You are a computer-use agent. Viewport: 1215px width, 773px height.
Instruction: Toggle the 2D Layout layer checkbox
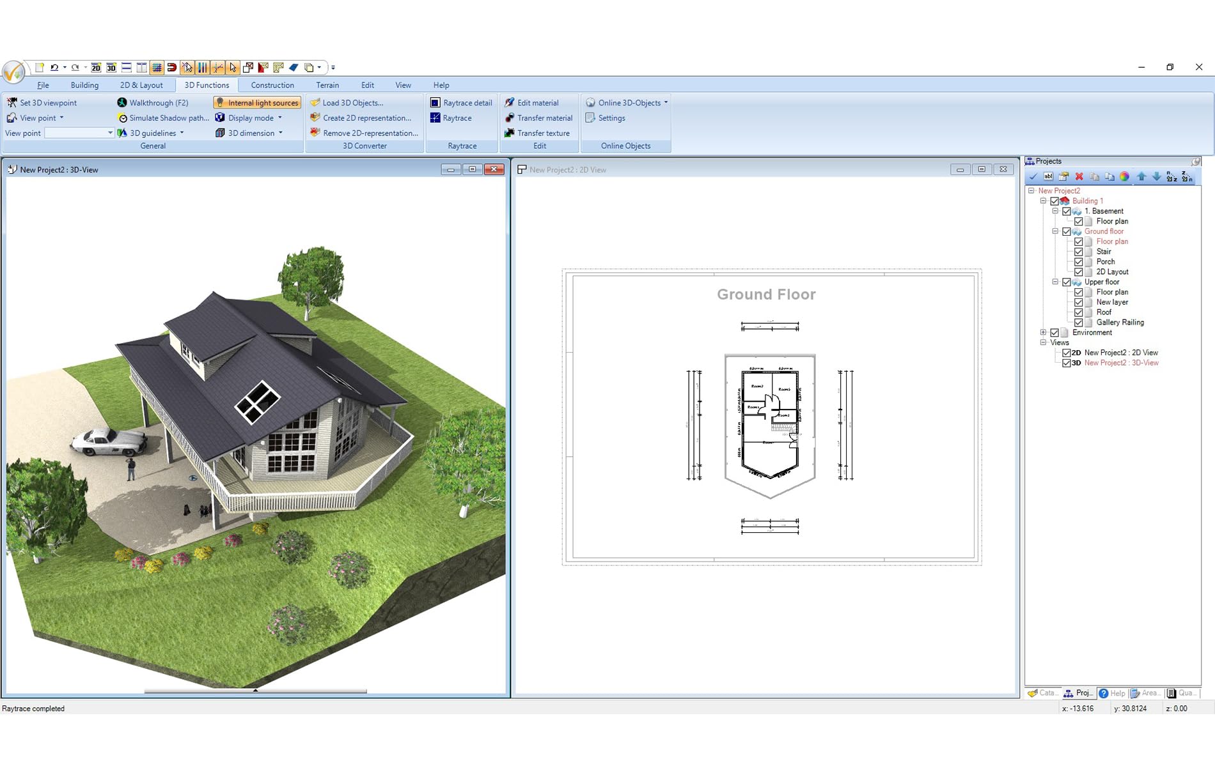(x=1079, y=272)
